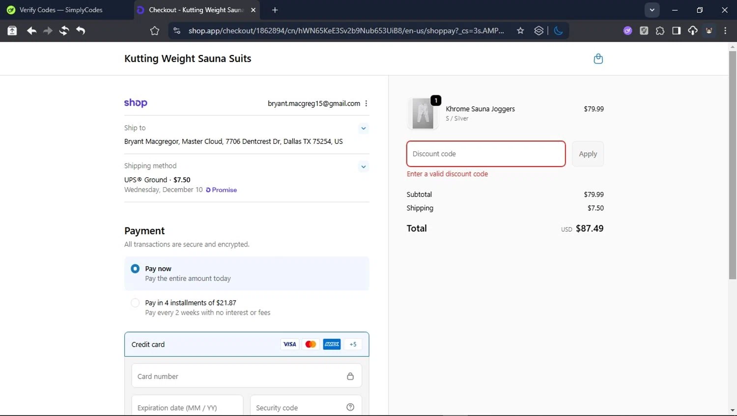Reload the checkout page
Image resolution: width=737 pixels, height=416 pixels.
(x=64, y=30)
